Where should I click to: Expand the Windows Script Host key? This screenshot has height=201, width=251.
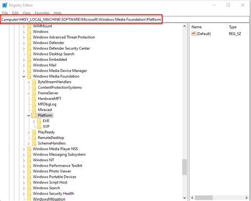[x=24, y=182]
